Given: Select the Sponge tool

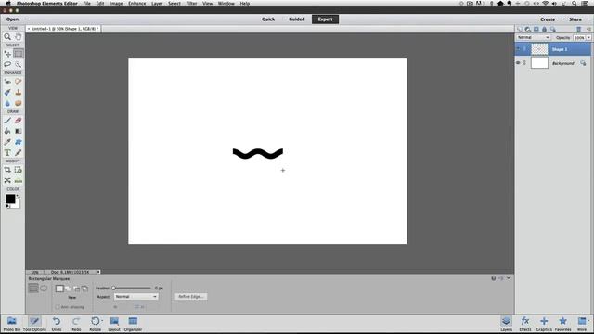Looking at the screenshot, I should (19, 103).
